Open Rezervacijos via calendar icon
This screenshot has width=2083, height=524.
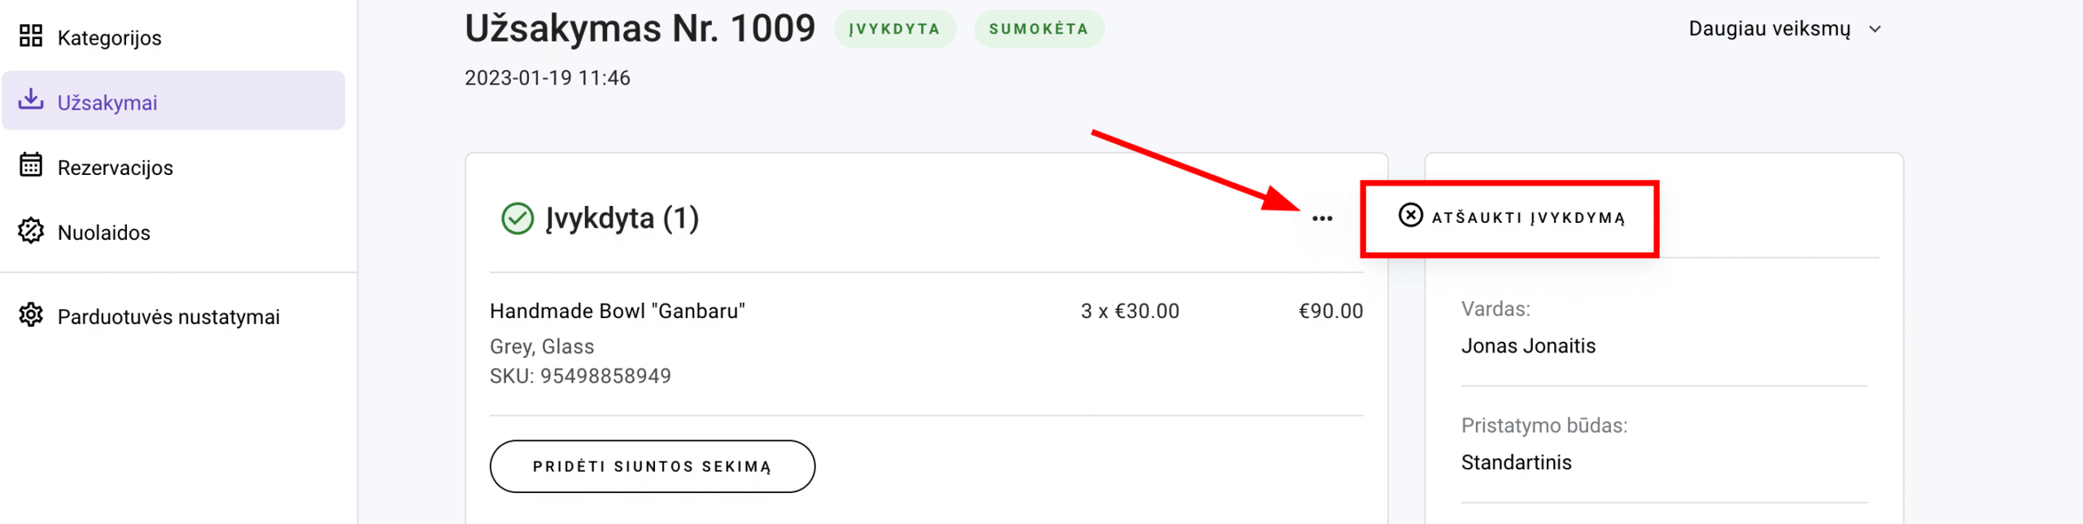[x=31, y=166]
